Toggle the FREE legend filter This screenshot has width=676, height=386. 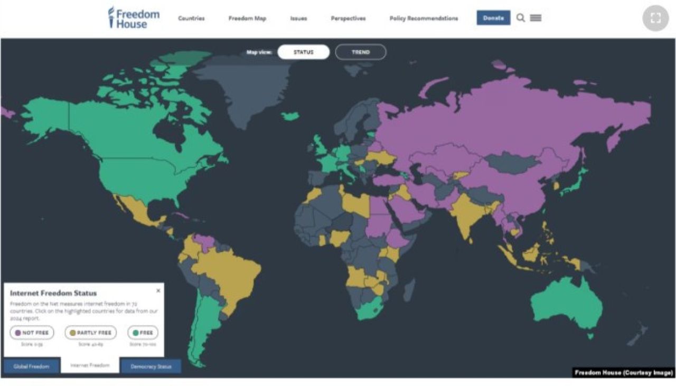[143, 333]
